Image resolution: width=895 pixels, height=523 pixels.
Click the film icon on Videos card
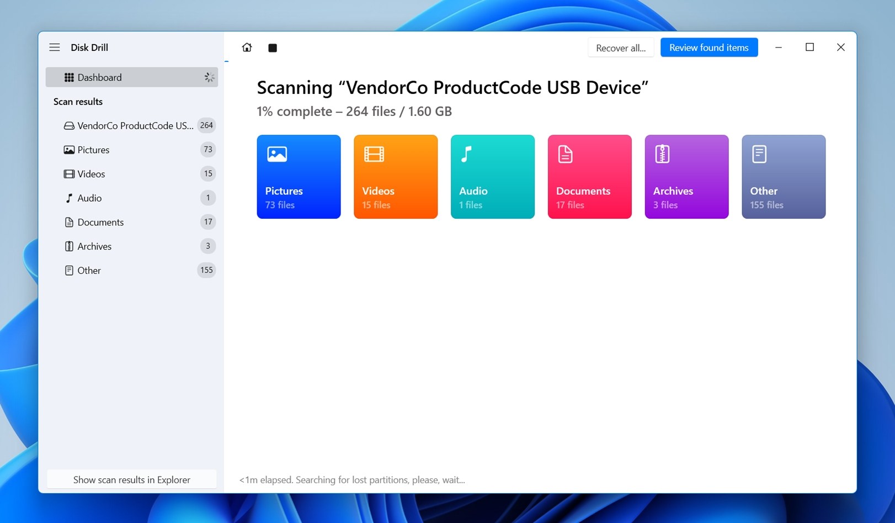point(374,154)
